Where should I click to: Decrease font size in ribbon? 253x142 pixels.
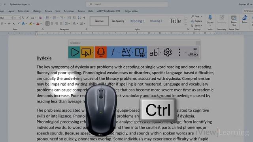pos(28,18)
